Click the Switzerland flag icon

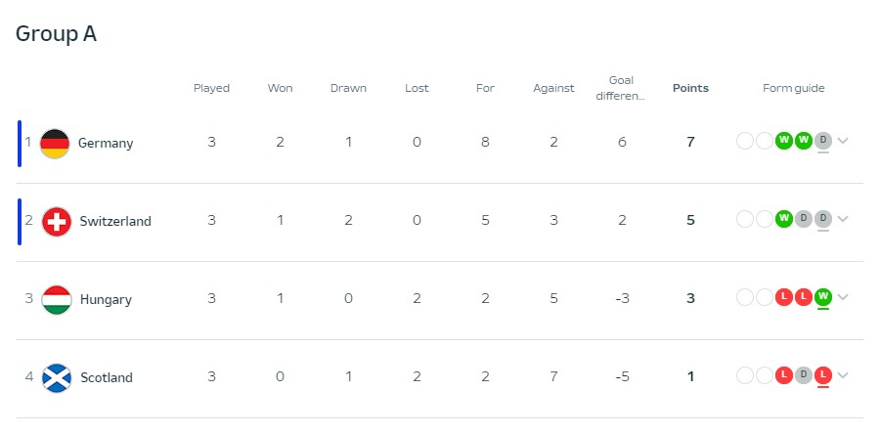(57, 221)
